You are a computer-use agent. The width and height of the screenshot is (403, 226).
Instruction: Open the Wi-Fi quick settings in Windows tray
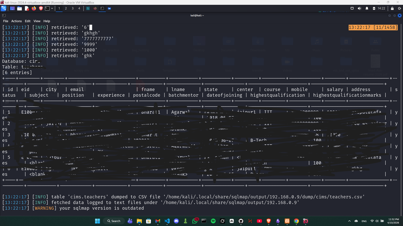pos(372,221)
